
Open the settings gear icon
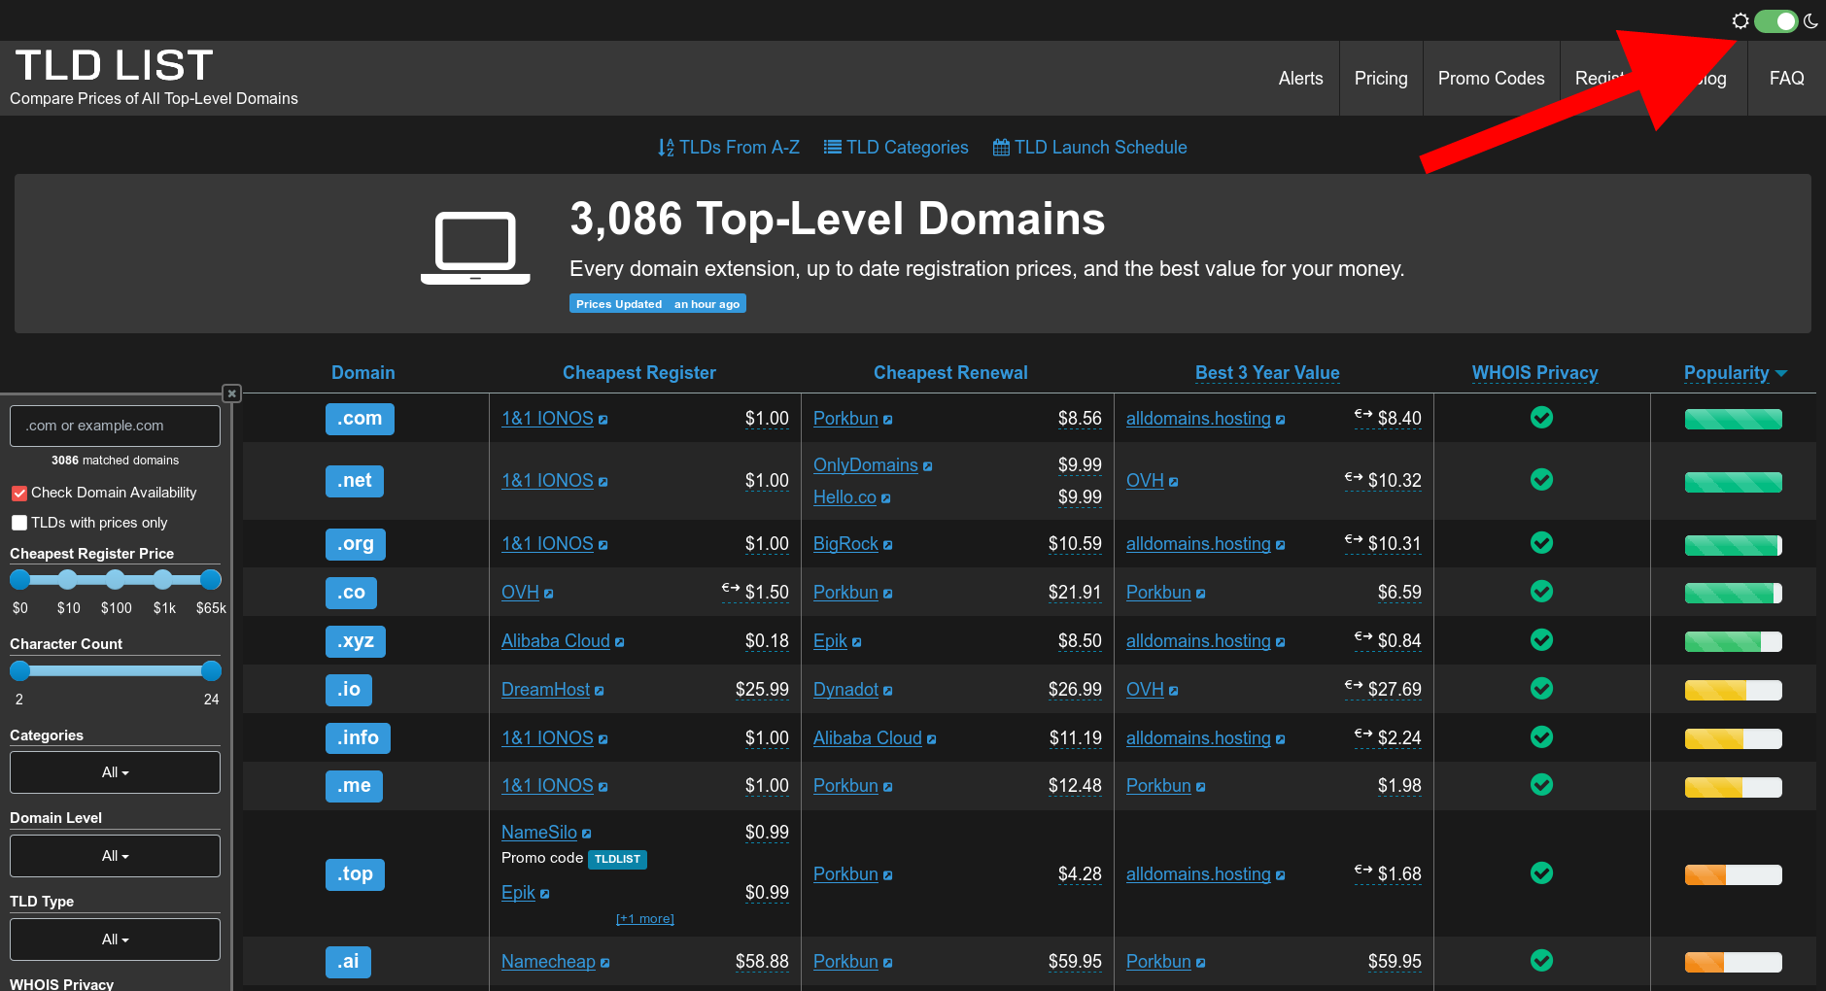tap(1740, 19)
